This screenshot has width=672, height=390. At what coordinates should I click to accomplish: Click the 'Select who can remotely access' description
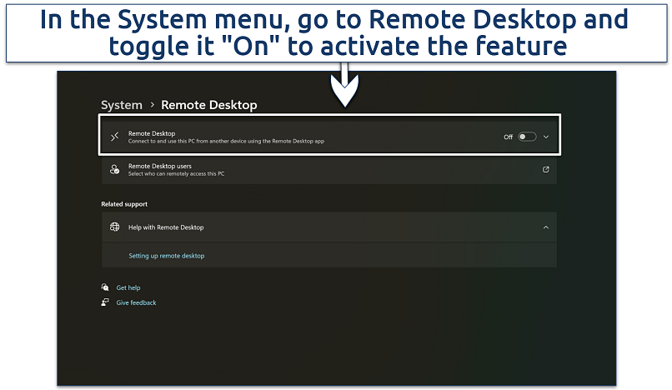coord(176,173)
